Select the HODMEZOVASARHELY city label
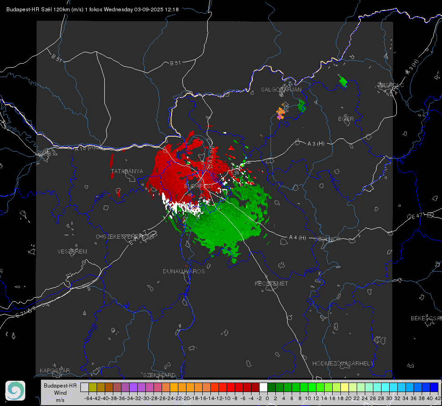Image resolution: width=442 pixels, height=406 pixels. (x=343, y=364)
